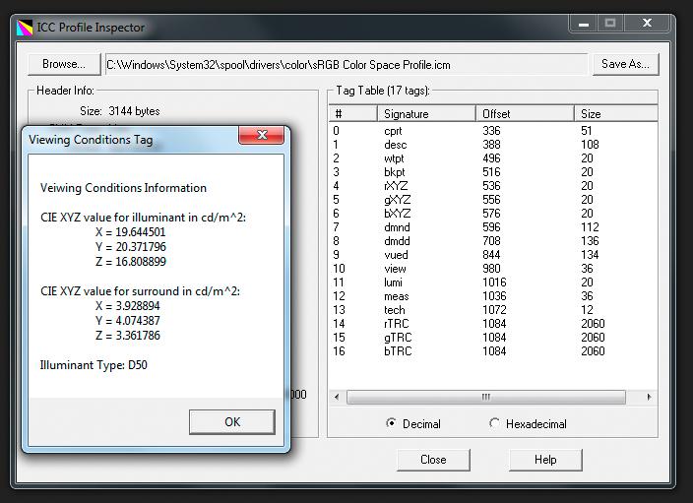
Task: Select the meas tag row
Action: 493,296
